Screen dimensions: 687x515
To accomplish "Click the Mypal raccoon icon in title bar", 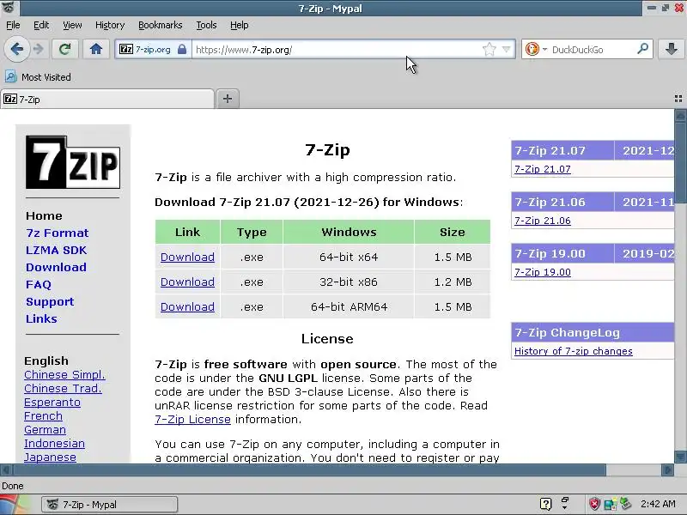I will click(9, 8).
